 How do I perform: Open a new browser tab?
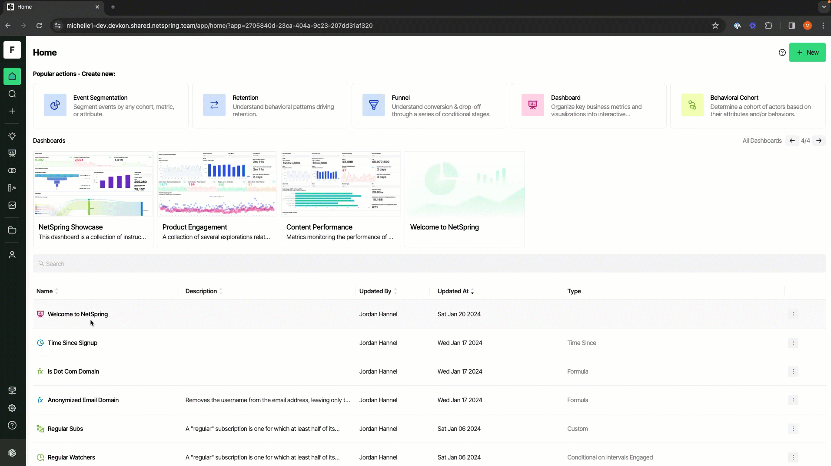(113, 7)
